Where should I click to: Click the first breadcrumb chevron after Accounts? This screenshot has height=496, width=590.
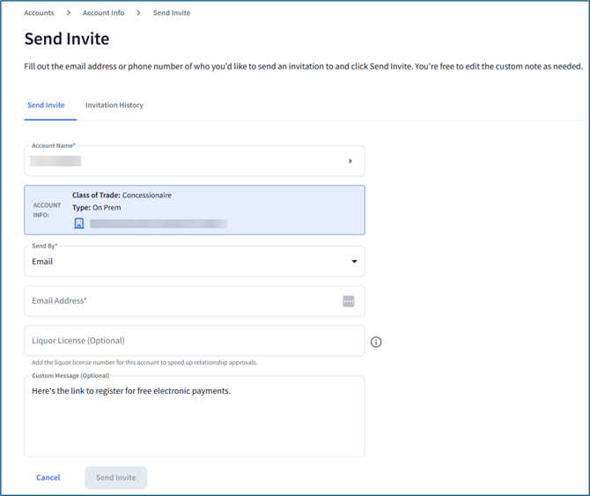pos(69,13)
